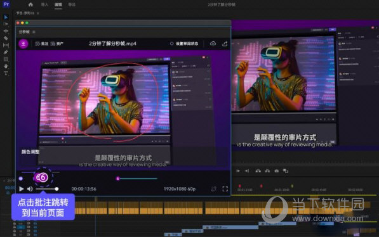
Task: Click the volume slider handle
Action: 57,189
